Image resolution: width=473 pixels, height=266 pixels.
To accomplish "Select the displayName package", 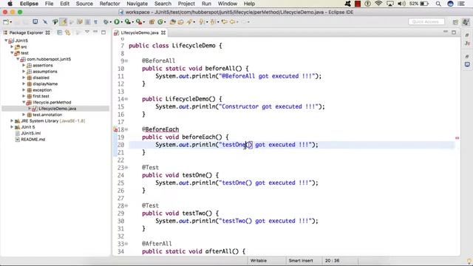I will pos(45,83).
